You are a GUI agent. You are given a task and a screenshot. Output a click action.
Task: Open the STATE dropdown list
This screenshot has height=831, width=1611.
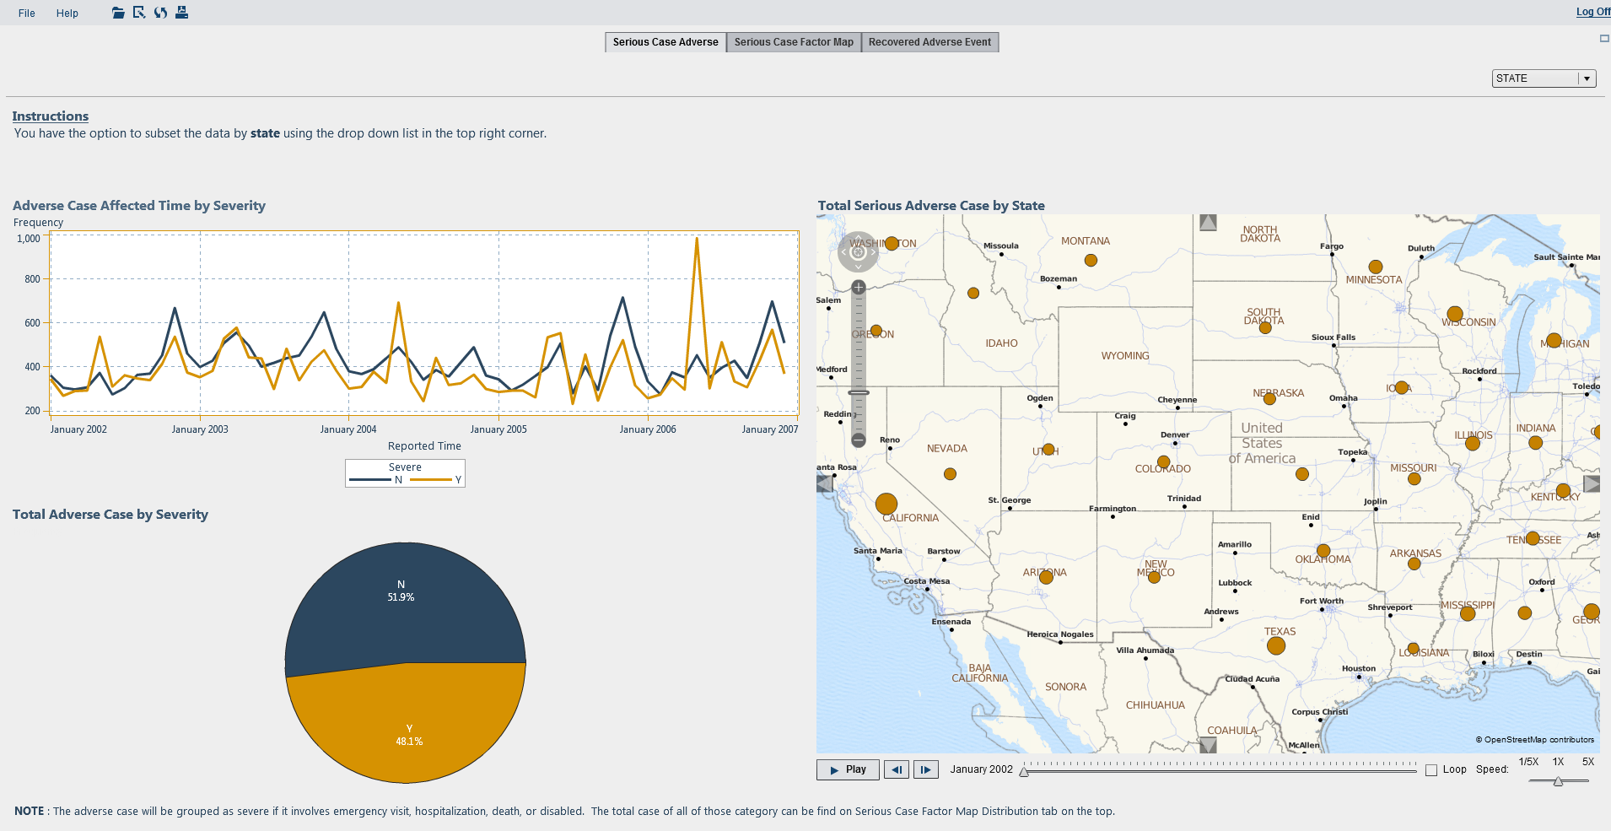click(x=1544, y=78)
